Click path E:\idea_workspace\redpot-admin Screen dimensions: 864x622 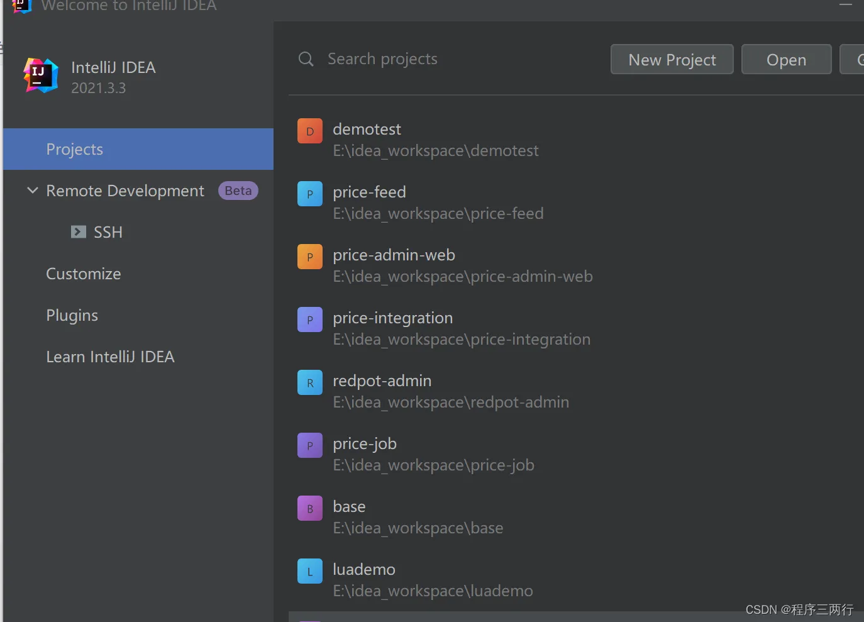click(x=451, y=403)
